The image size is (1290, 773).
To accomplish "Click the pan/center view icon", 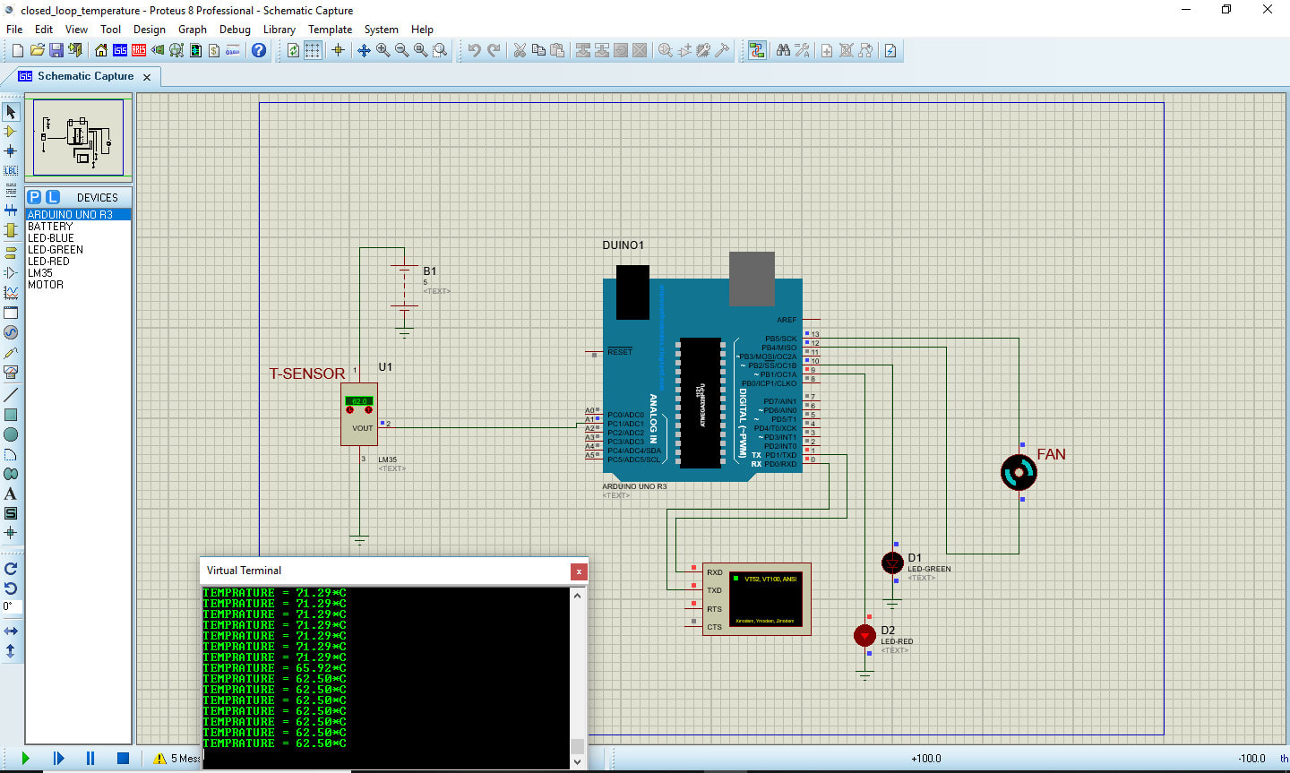I will point(364,50).
